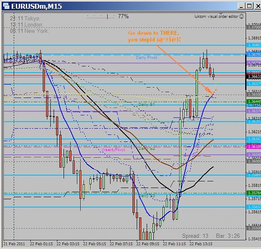The image size is (261, 249).
Task: Click the smiley face icon of the order editor
Action: [x=241, y=16]
